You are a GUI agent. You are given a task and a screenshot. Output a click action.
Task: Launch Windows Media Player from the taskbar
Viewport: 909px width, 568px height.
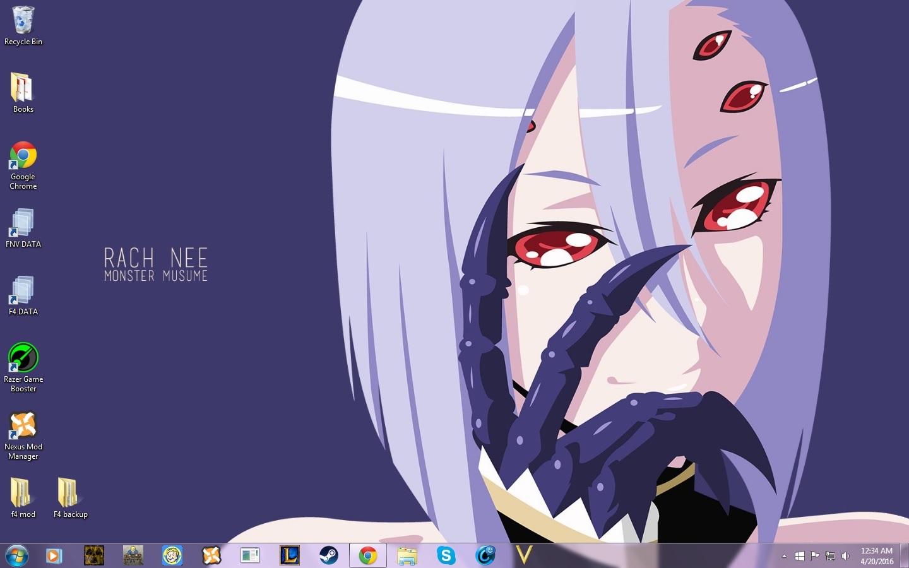click(x=54, y=555)
